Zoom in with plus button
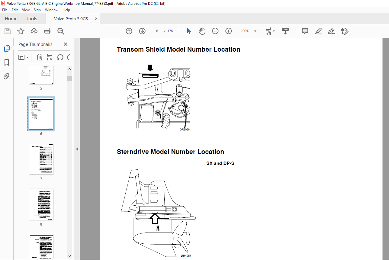The height and width of the screenshot is (260, 389). click(x=229, y=31)
